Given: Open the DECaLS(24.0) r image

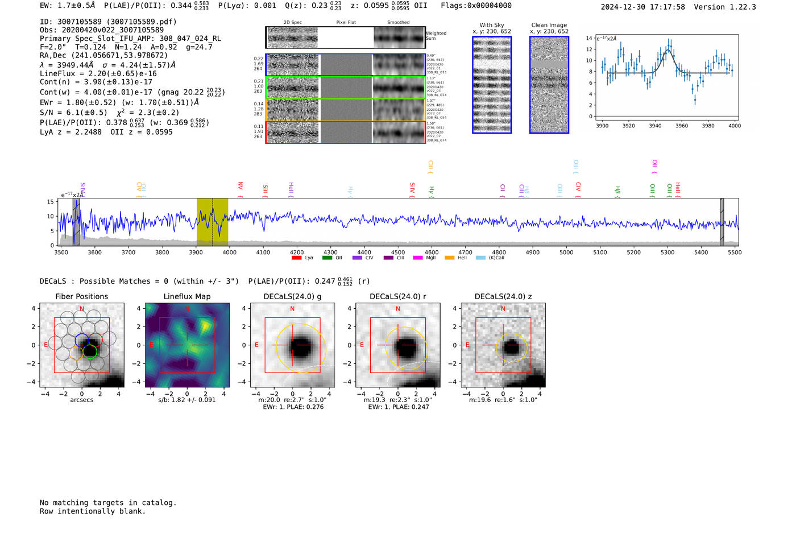Looking at the screenshot, I should coord(398,345).
